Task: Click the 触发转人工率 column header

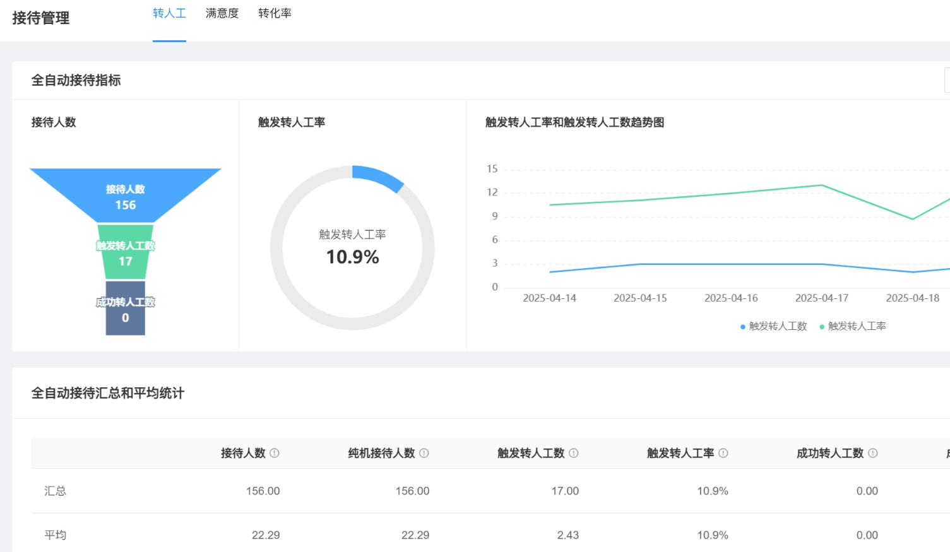Action: 680,453
